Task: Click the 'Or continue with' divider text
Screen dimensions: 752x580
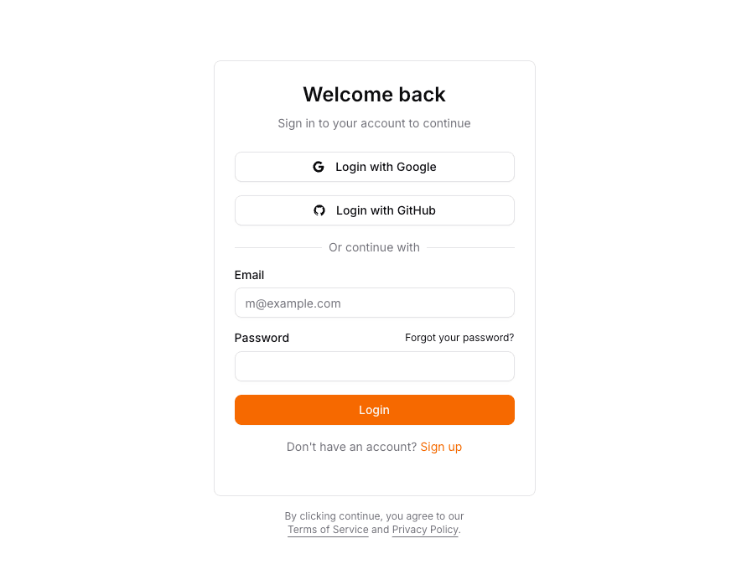Action: click(374, 247)
